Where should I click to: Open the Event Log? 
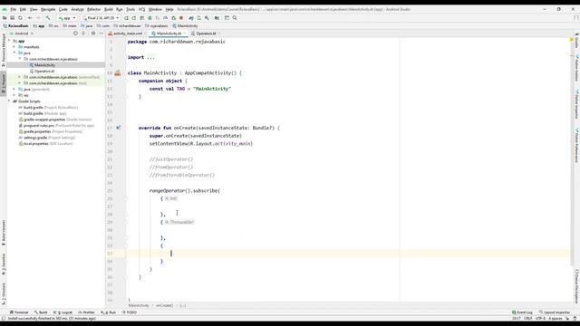[522, 312]
